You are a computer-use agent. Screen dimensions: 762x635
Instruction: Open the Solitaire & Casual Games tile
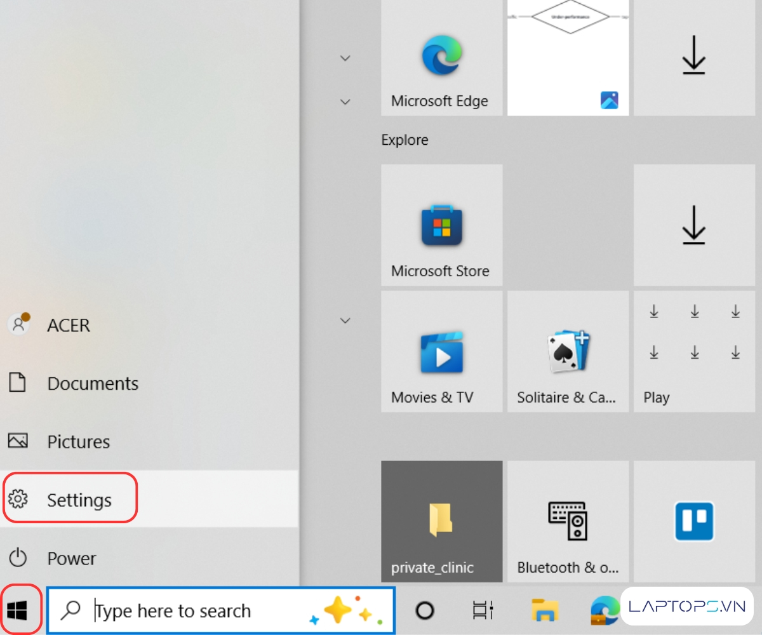568,352
